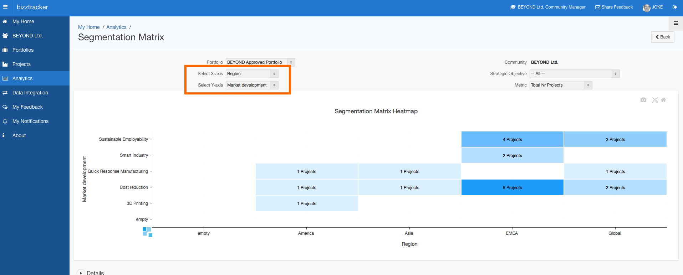This screenshot has height=275, width=683.
Task: Open the Select X-axis Region dropdown
Action: click(252, 74)
